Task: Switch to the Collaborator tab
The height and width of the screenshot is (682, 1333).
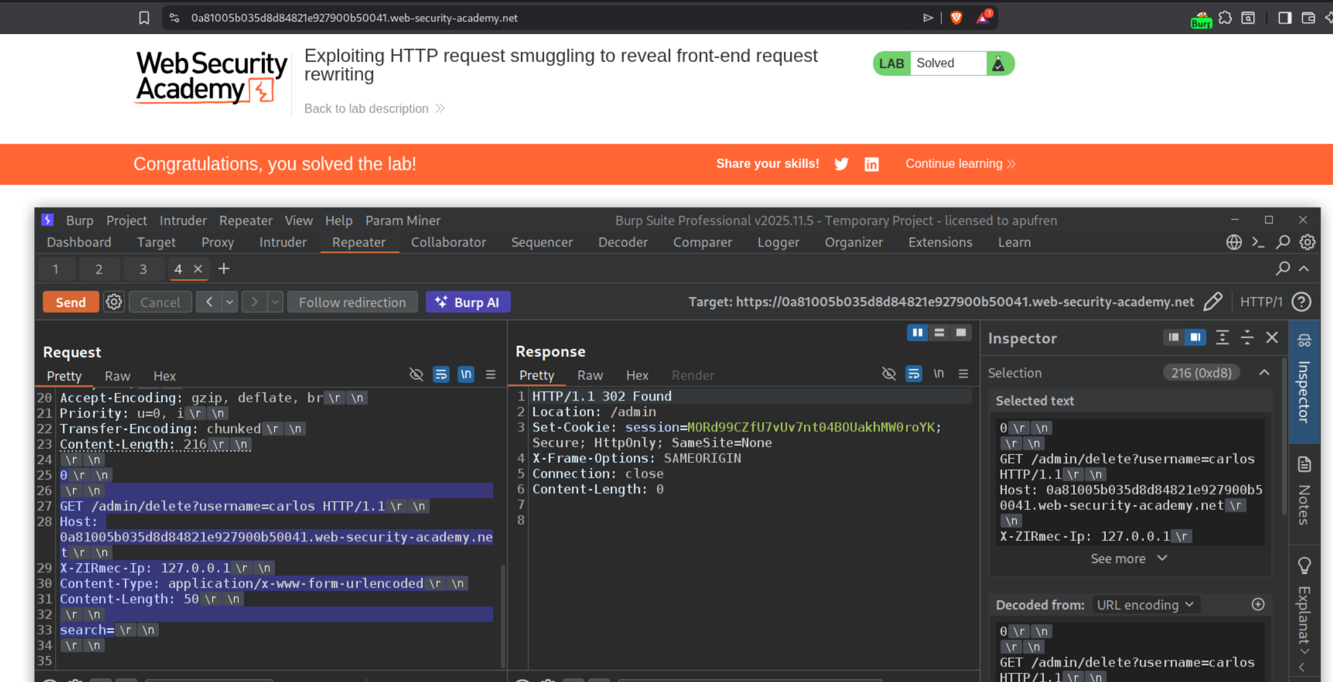Action: tap(448, 242)
